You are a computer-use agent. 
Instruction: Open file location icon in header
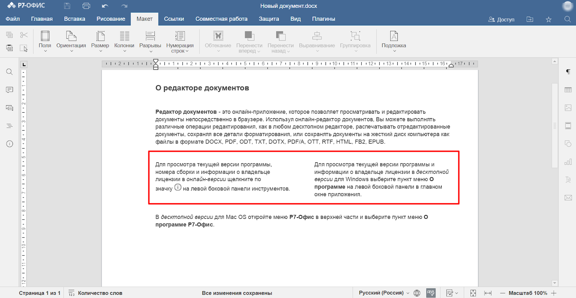tap(530, 19)
